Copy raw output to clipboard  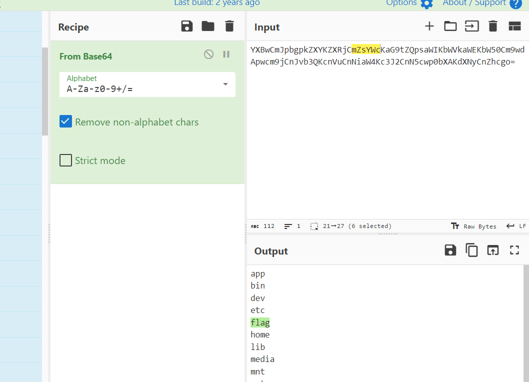472,250
